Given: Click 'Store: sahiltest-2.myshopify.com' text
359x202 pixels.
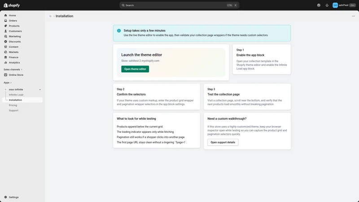Looking at the screenshot, I should coord(140,61).
